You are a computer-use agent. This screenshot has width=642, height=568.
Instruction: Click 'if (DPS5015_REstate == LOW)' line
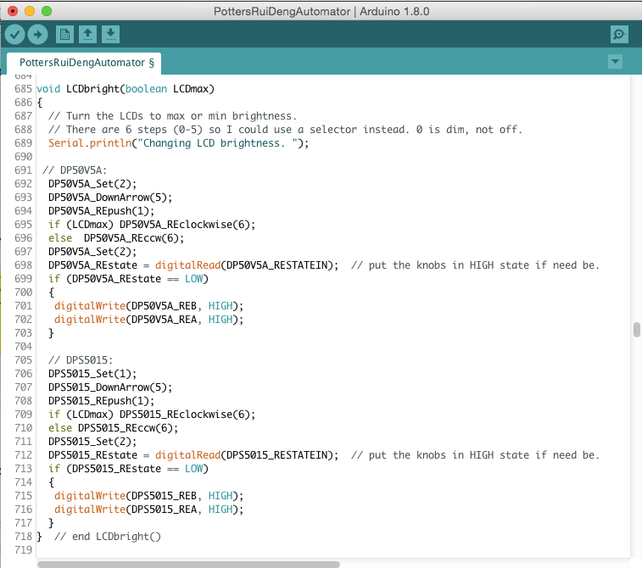pos(128,468)
